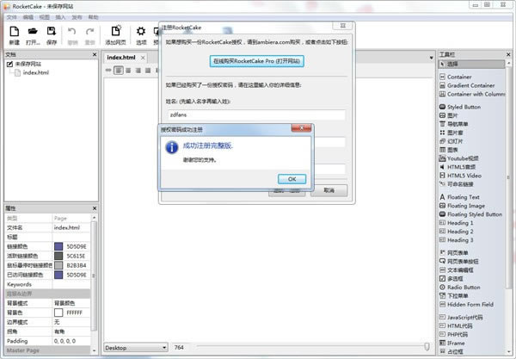Click the page width slider handle
Image resolution: width=516 pixels, height=359 pixels.
pyautogui.click(x=427, y=346)
